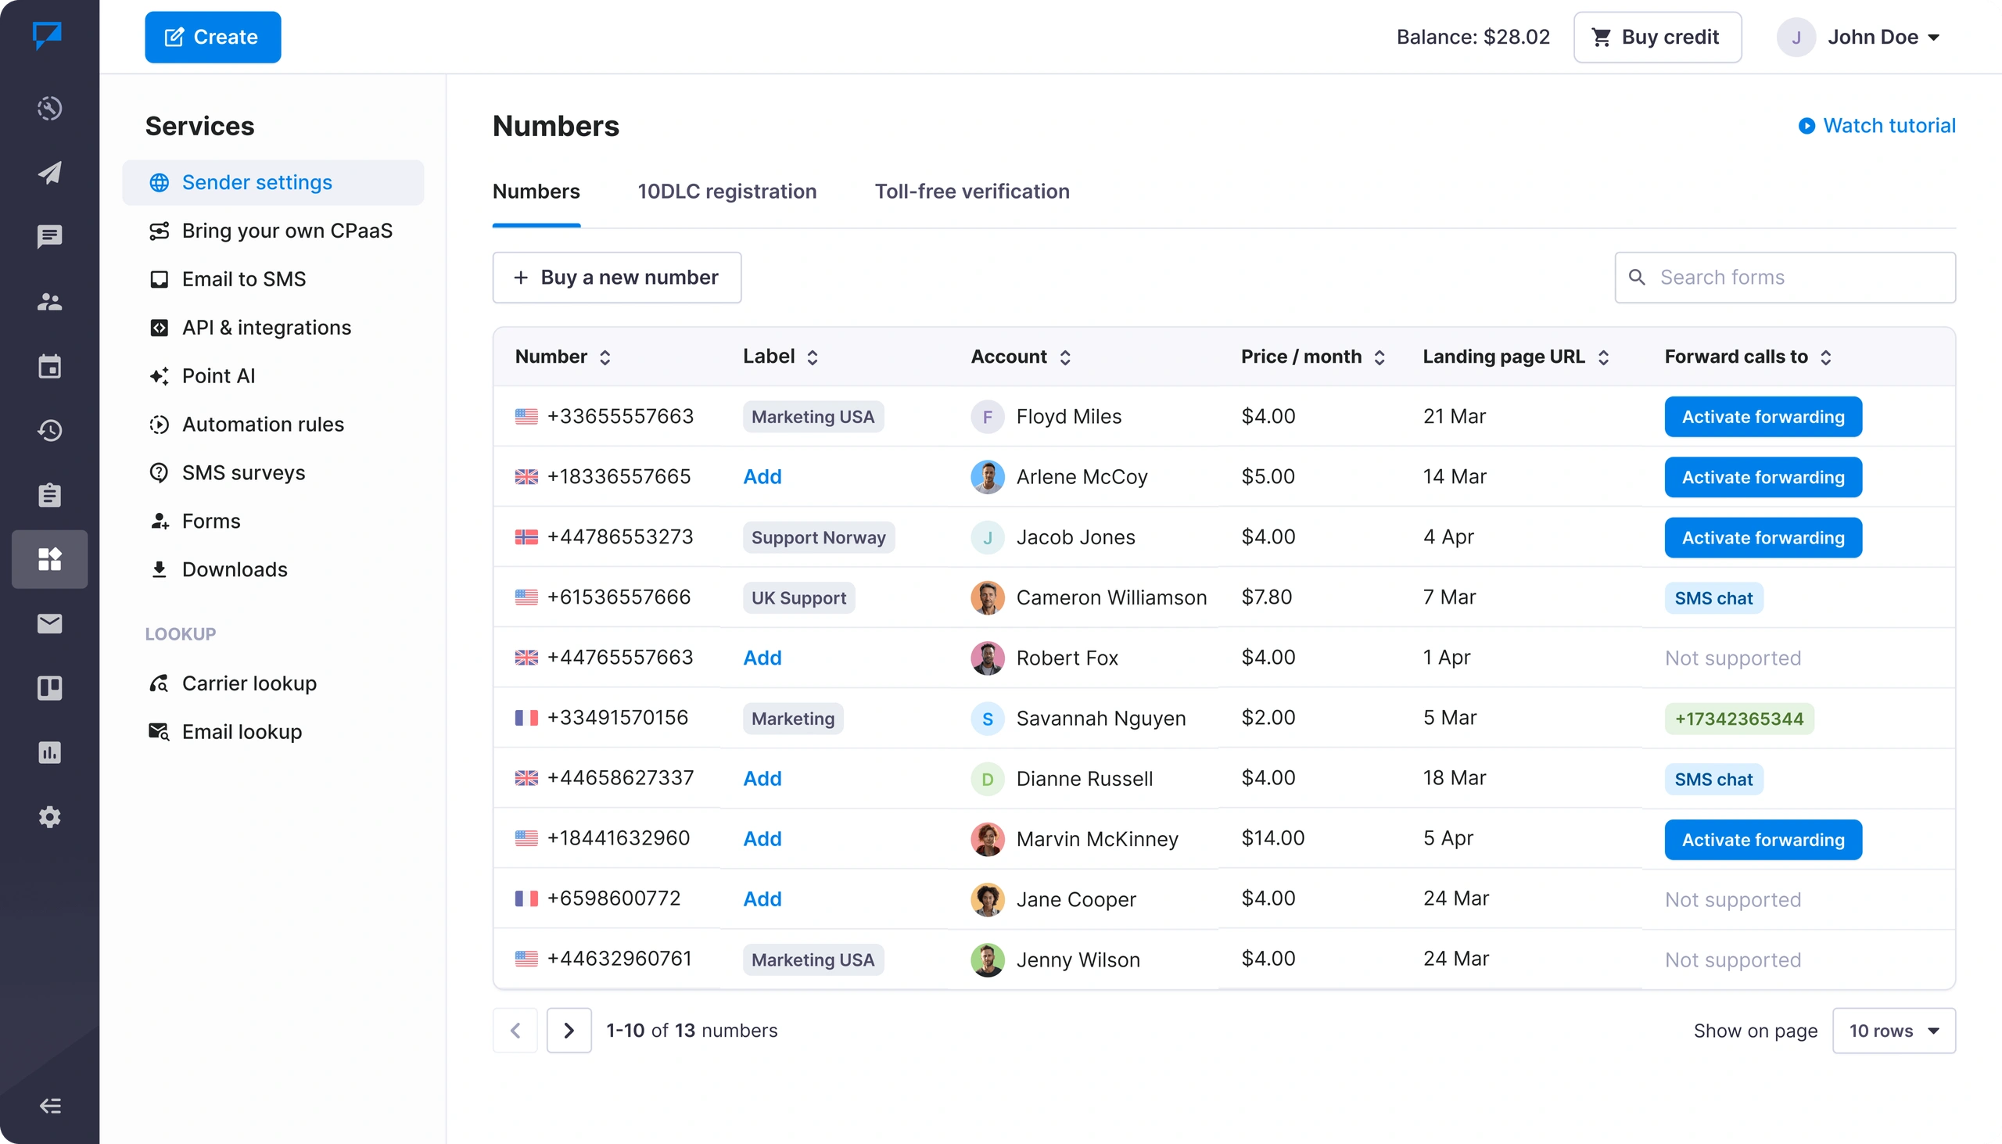Open the contacts people icon in sidebar
Screen dimensions: 2002x1144
(49, 302)
